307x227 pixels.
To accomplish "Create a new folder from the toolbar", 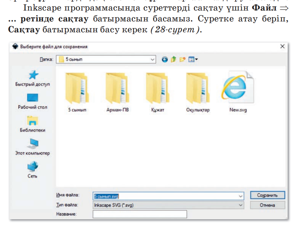I will [182, 59].
